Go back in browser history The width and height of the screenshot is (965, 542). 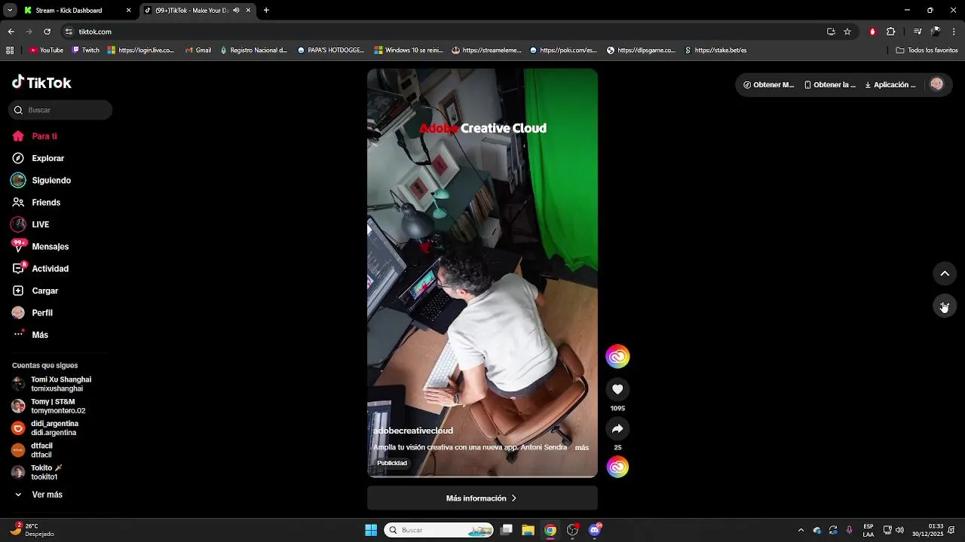tap(11, 32)
